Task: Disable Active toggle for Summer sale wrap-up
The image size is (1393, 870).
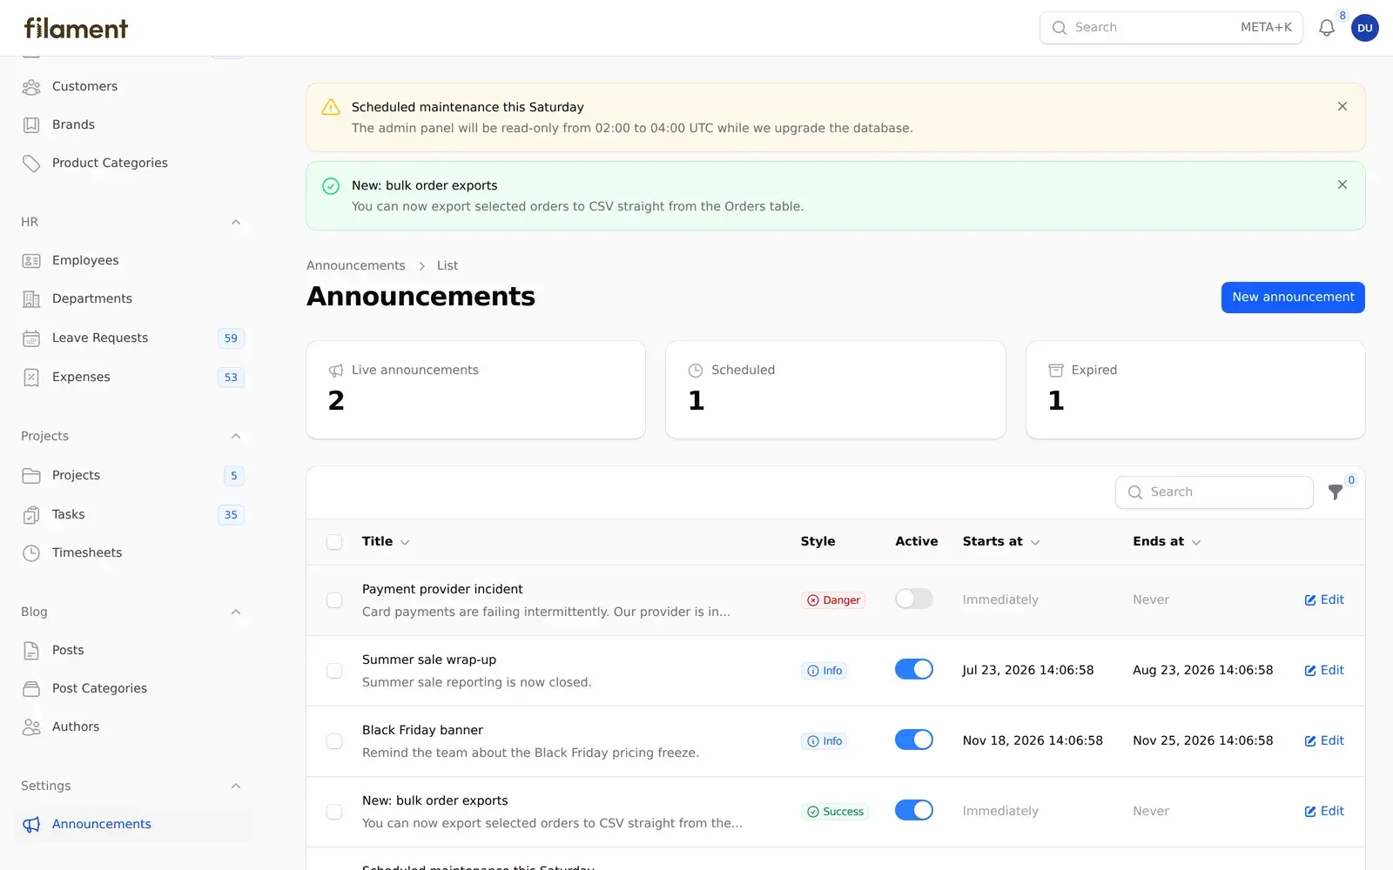Action: click(x=914, y=669)
